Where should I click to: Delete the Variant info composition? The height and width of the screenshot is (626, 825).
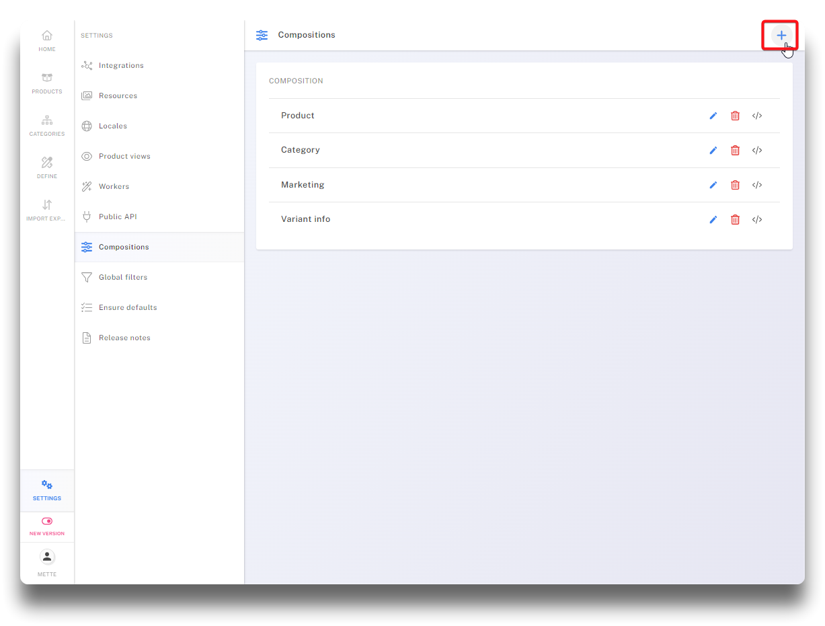pos(735,220)
